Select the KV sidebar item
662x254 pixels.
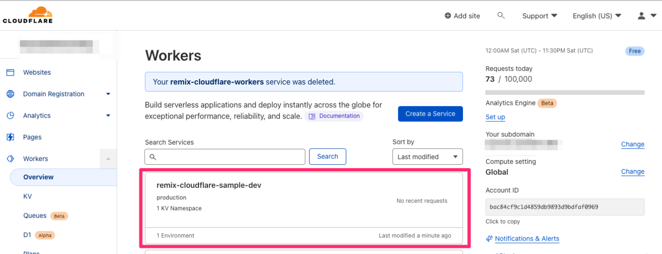coord(27,196)
